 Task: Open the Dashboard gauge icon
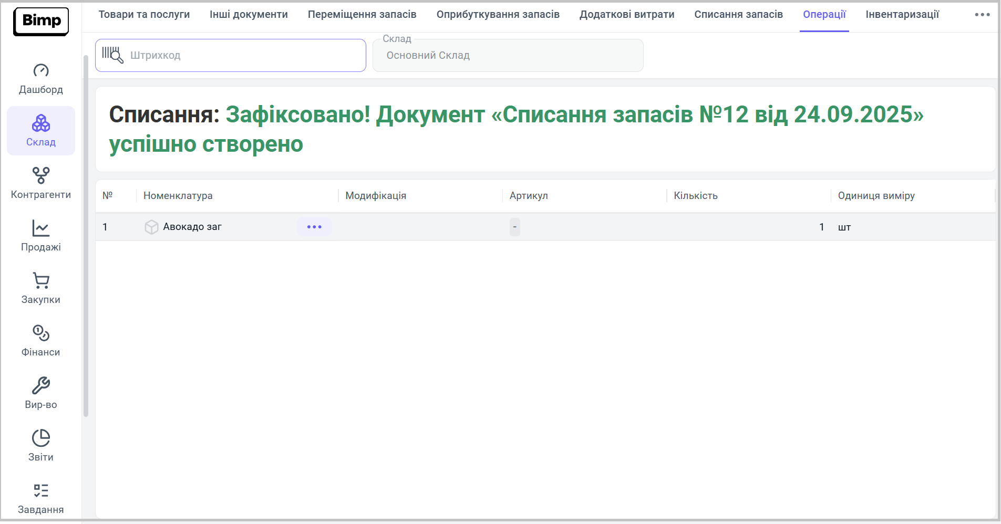(41, 71)
